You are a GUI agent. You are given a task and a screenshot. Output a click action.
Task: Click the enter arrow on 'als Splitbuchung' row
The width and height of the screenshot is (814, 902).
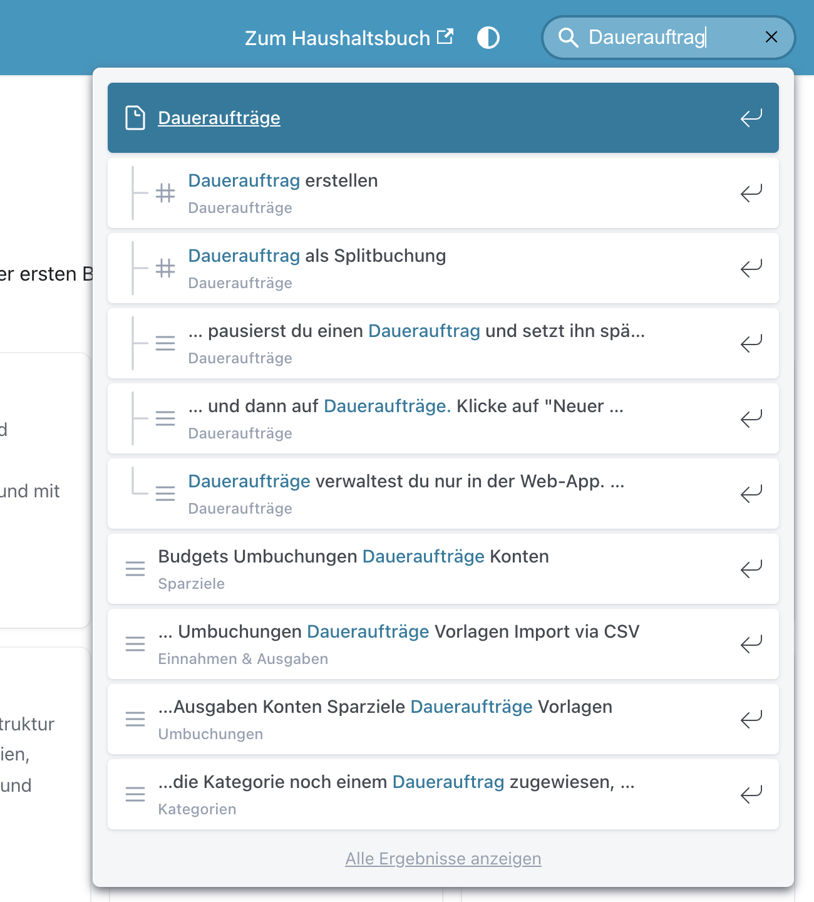[751, 268]
